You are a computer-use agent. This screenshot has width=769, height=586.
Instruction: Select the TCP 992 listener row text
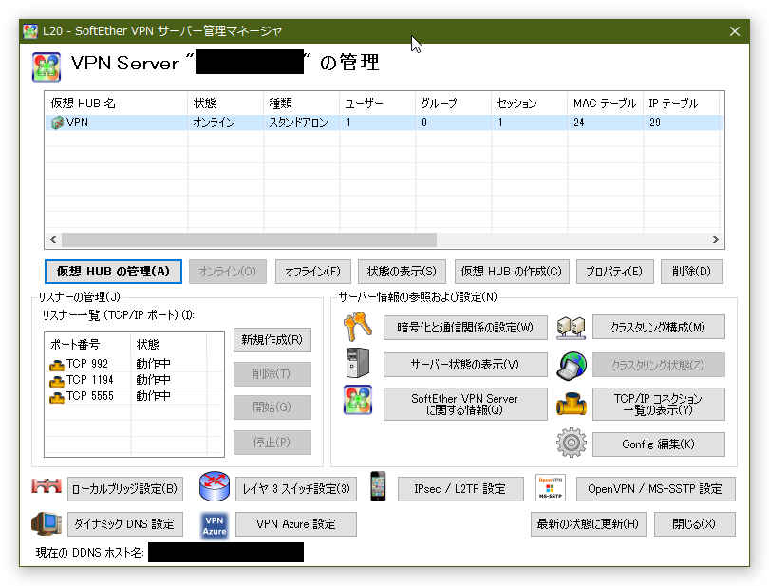point(87,364)
